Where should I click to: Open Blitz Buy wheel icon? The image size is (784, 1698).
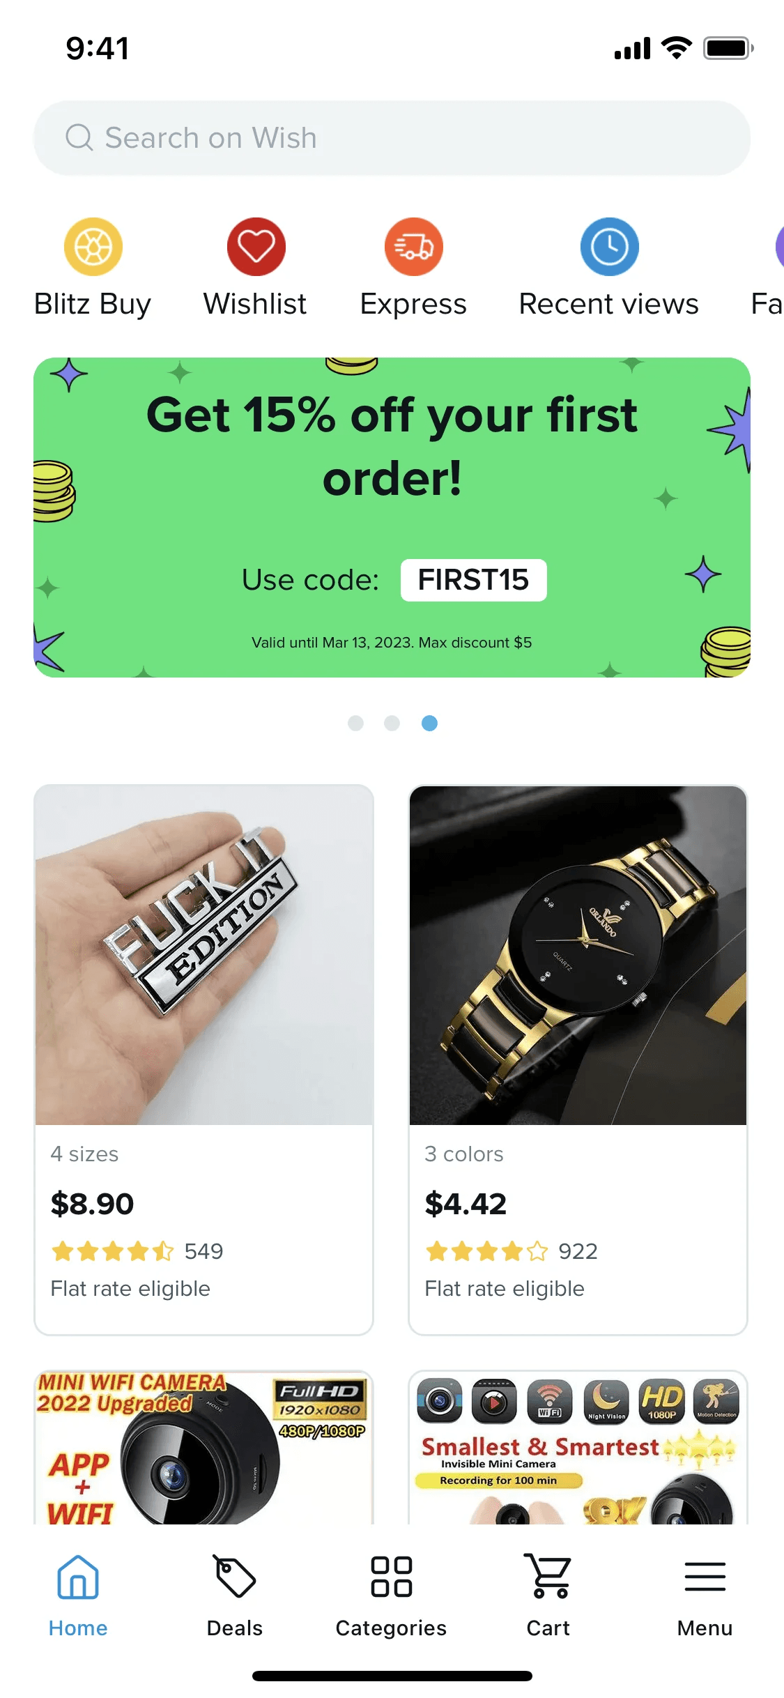tap(93, 247)
